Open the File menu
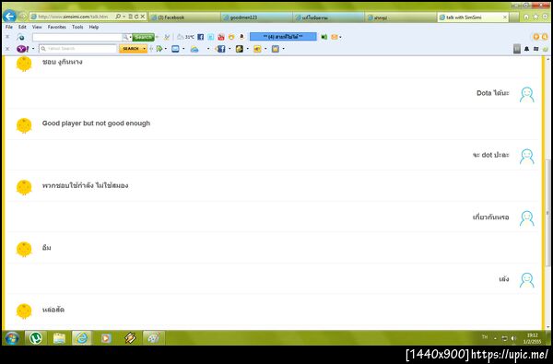Viewport: 553px width, 364px height. (9, 27)
